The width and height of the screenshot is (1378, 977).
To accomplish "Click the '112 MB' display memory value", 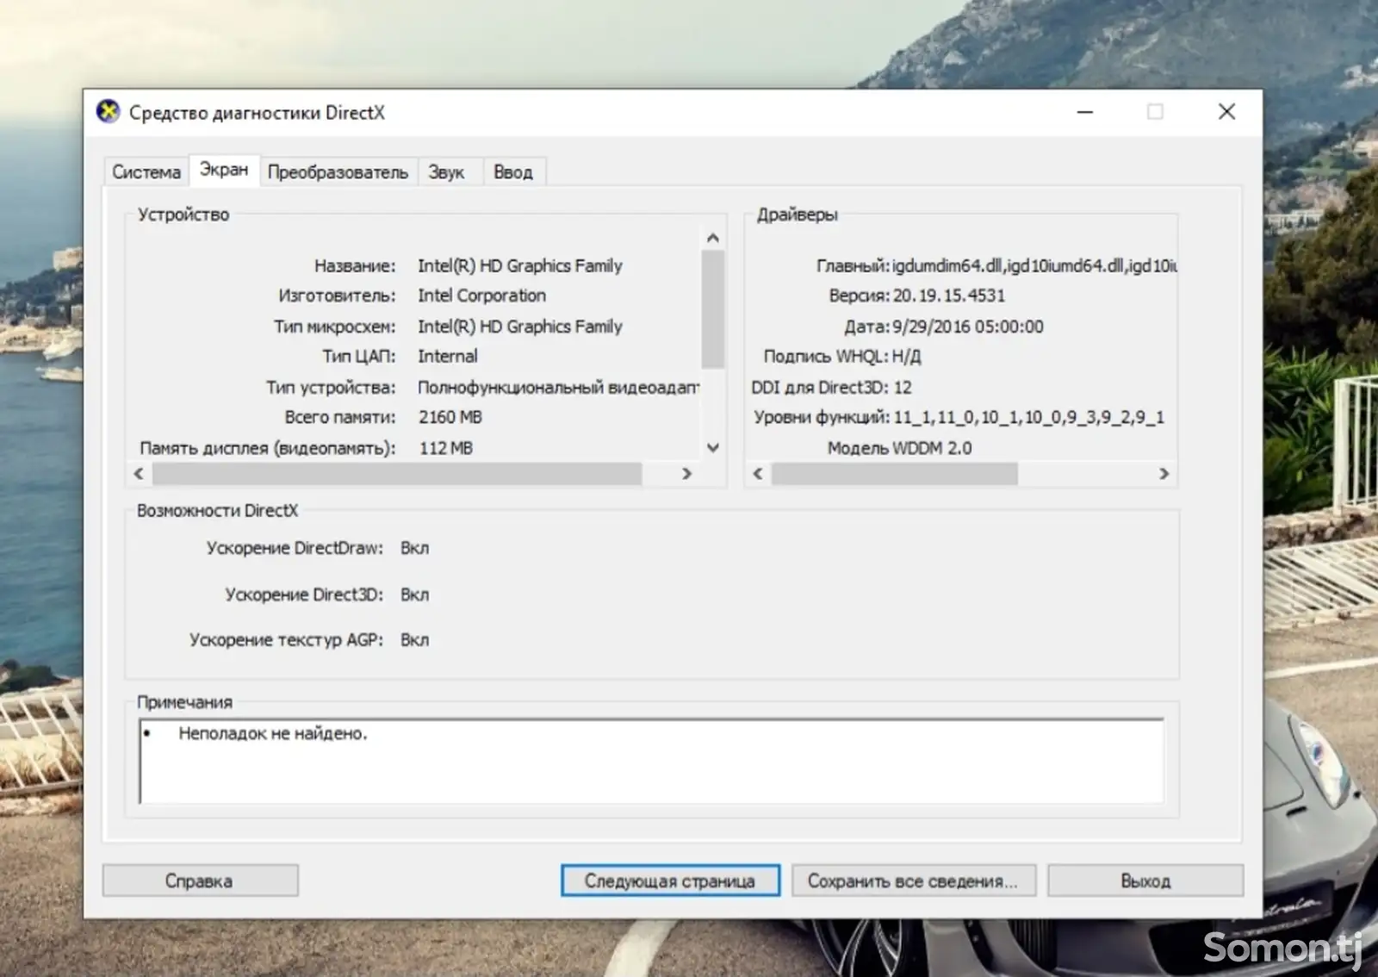I will click(x=445, y=448).
